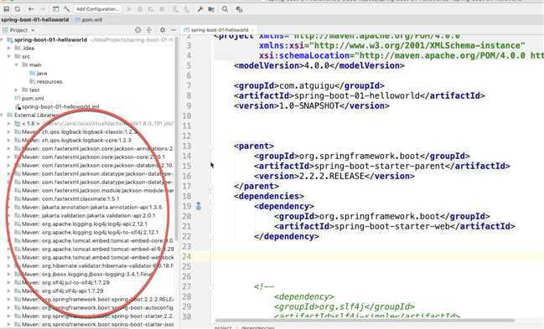Viewport: 544px width, 329px height.
Task: Expand the .idea folder arrow
Action: point(9,49)
